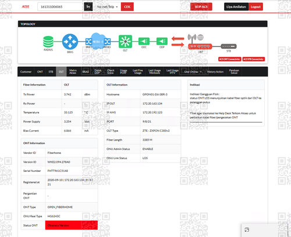Click the Hostname value GPON01-D6-SBR-3
Viewport: 291px width, 237px height.
click(155, 95)
